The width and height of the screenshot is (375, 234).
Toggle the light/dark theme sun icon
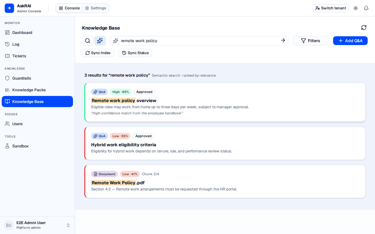pyautogui.click(x=356, y=8)
